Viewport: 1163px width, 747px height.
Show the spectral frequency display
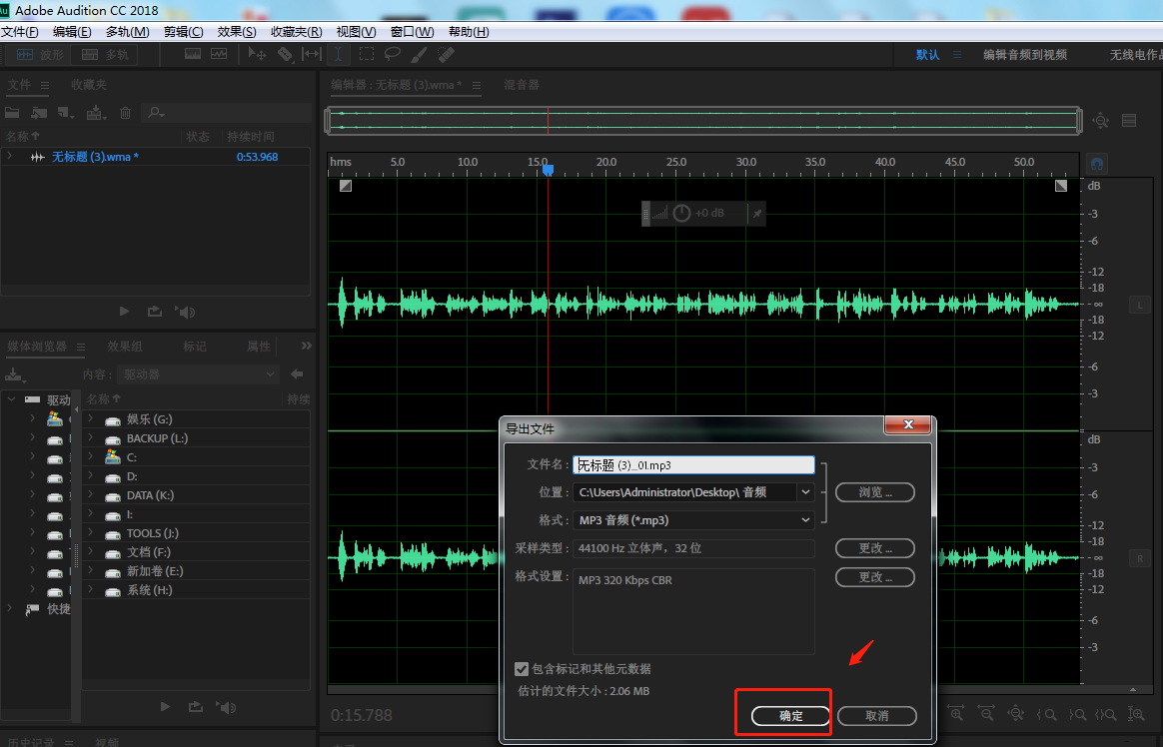click(193, 54)
